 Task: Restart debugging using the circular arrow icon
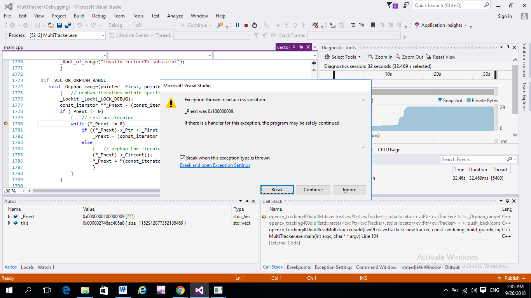pyautogui.click(x=255, y=25)
